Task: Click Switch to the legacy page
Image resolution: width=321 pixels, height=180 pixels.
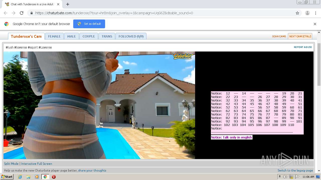Action: tap(295, 170)
